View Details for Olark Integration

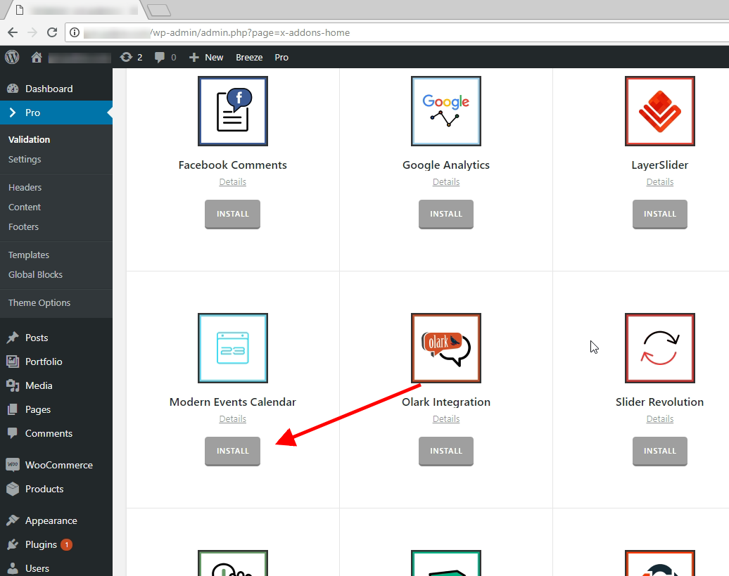point(445,418)
